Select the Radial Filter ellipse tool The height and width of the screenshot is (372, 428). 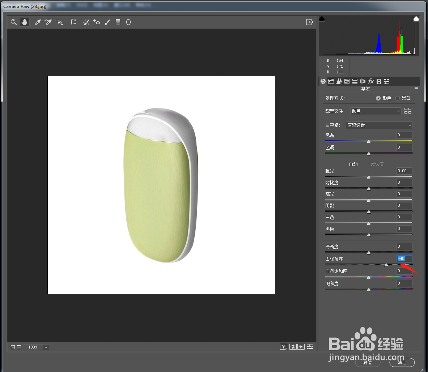tap(128, 22)
